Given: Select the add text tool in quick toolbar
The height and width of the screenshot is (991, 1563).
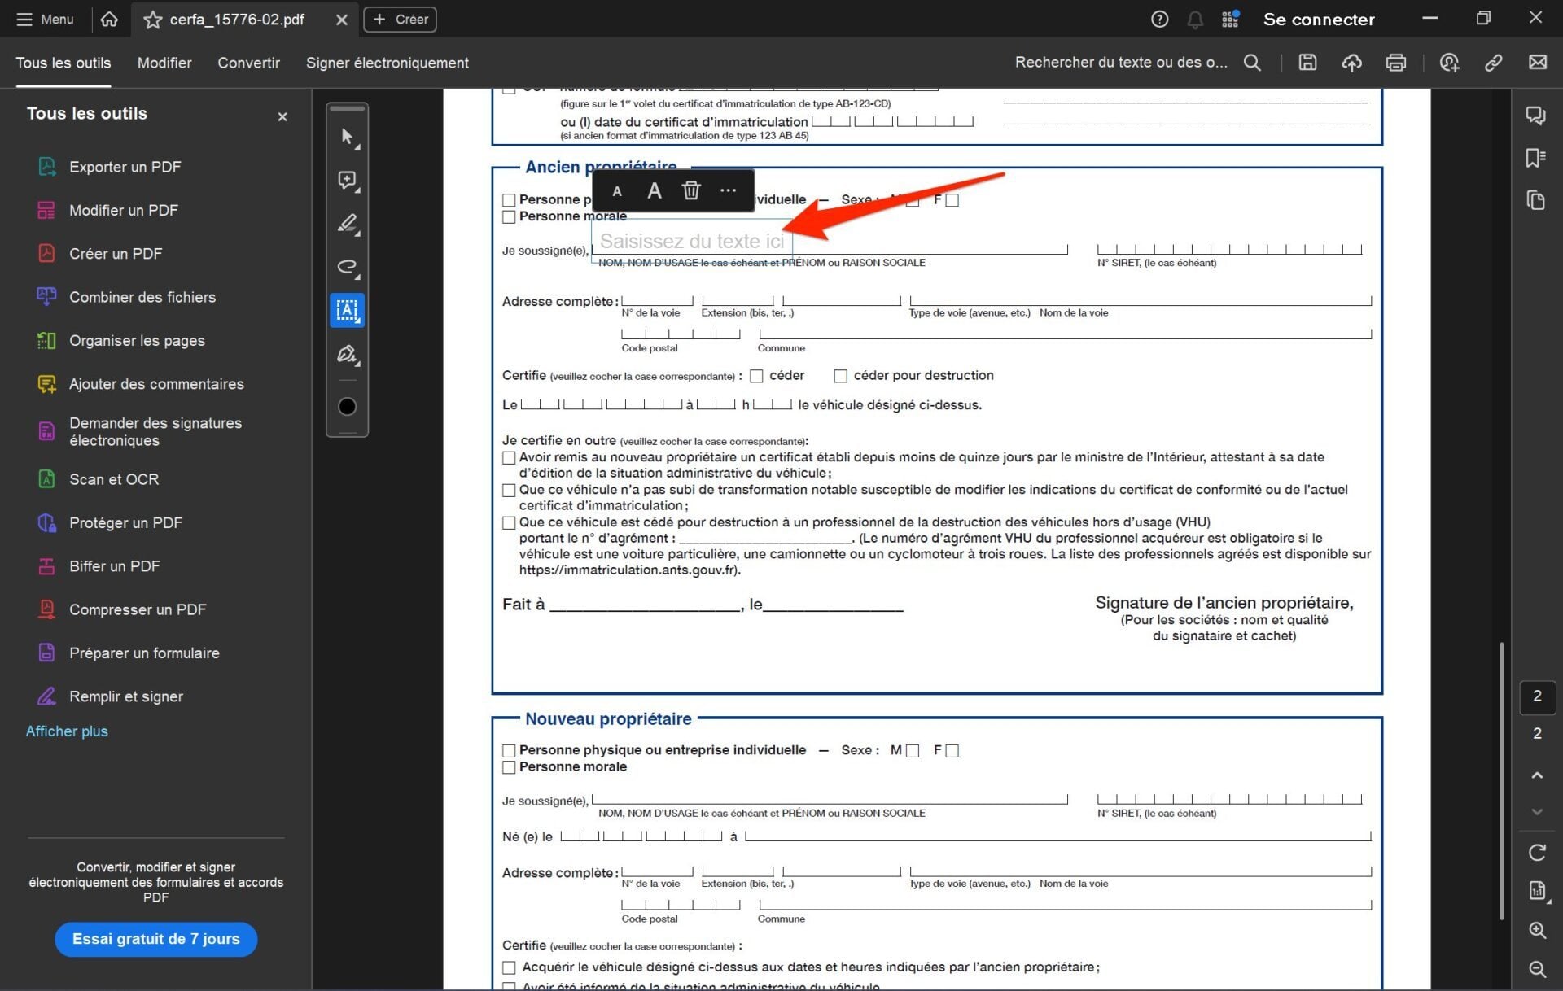Looking at the screenshot, I should pyautogui.click(x=347, y=310).
